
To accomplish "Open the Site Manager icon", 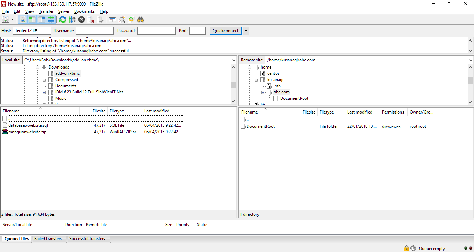I will click(x=6, y=19).
